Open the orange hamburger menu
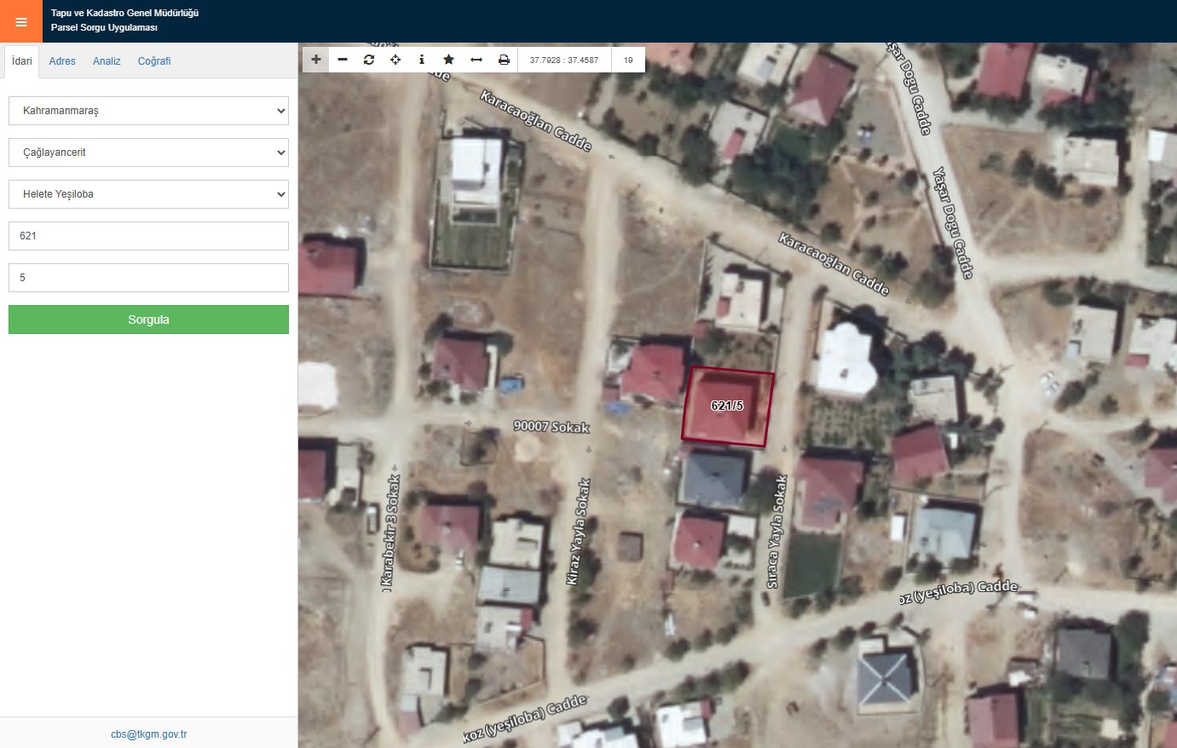 [x=21, y=21]
